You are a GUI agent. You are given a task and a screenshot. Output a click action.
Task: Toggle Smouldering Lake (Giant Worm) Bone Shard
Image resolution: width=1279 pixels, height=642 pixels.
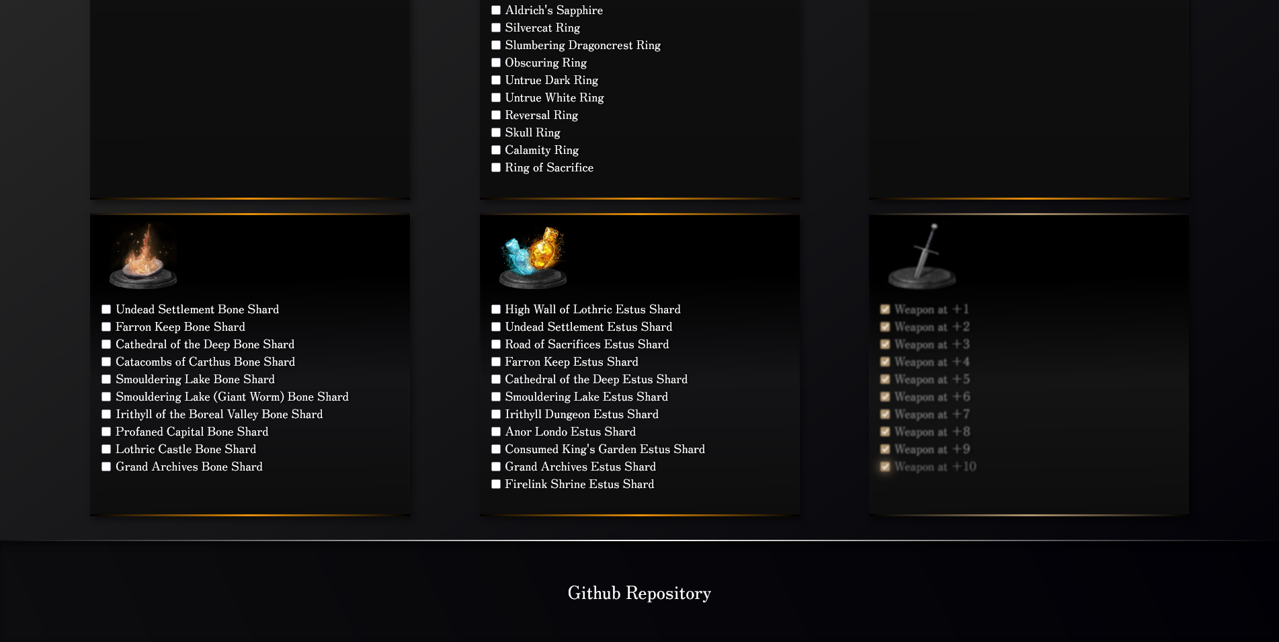click(106, 397)
